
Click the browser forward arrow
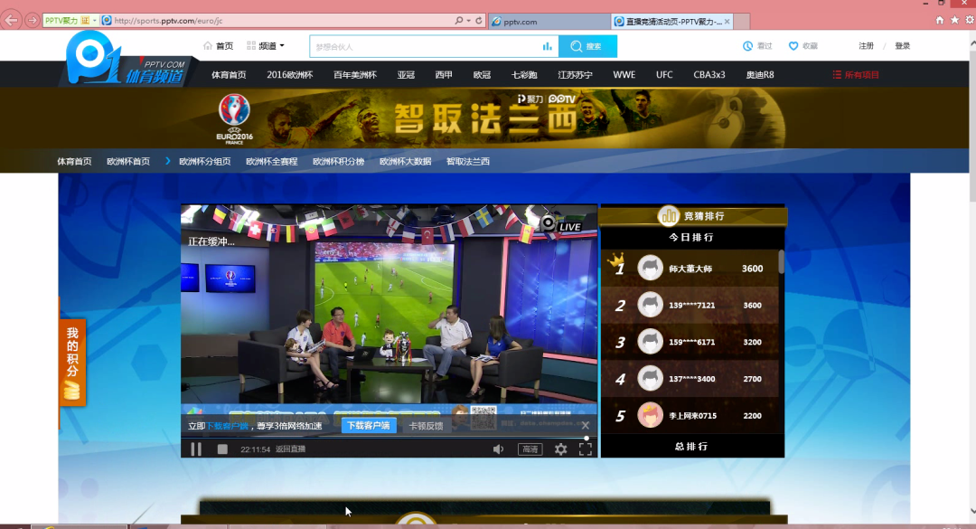coord(32,21)
